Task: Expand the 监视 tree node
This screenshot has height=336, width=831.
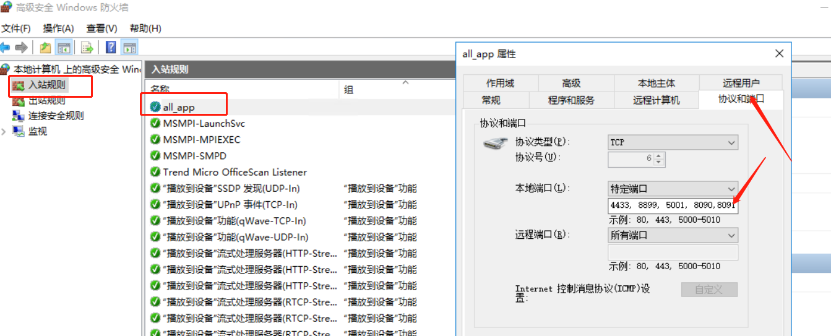Action: (5, 132)
